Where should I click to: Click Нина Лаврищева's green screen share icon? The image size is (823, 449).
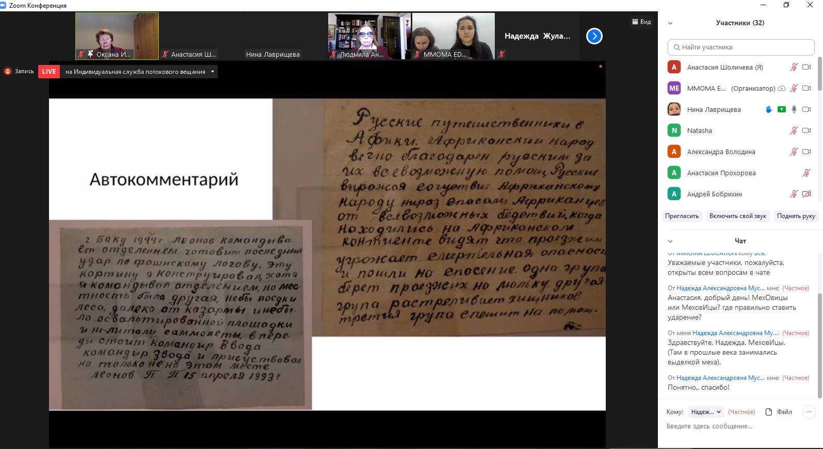[782, 109]
